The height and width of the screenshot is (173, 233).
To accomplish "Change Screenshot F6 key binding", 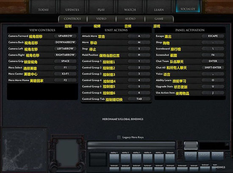I will coord(213,55).
